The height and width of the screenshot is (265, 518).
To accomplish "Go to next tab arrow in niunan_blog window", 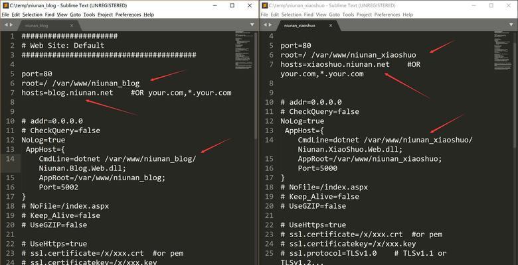I will click(x=11, y=25).
